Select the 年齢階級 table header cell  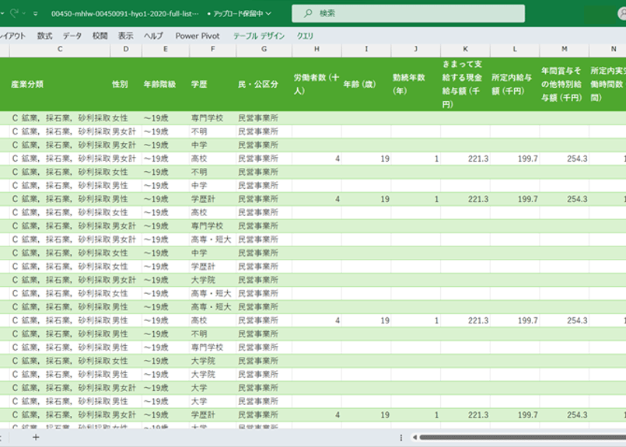[x=159, y=84]
